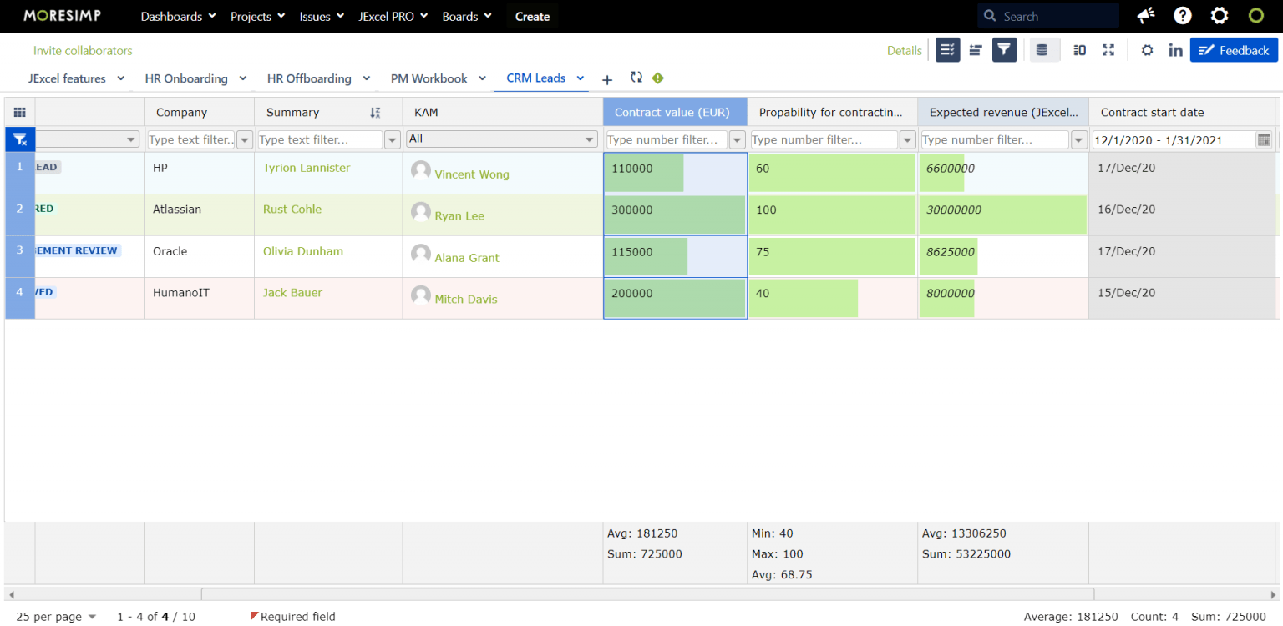Toggle the grouping database icon
Image resolution: width=1283 pixels, height=626 pixels.
click(x=1044, y=50)
